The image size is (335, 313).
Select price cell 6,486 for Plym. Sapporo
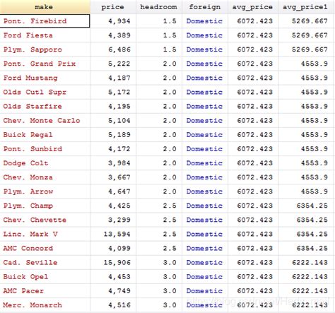click(x=113, y=49)
